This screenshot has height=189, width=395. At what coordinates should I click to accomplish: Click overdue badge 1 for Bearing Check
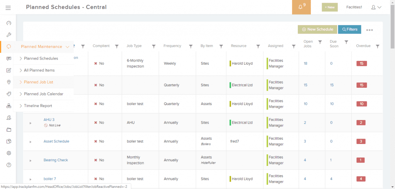[x=361, y=160]
